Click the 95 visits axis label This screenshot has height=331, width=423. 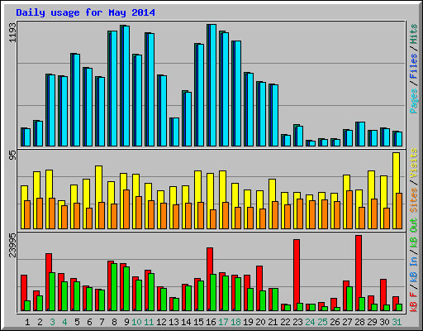[12, 156]
